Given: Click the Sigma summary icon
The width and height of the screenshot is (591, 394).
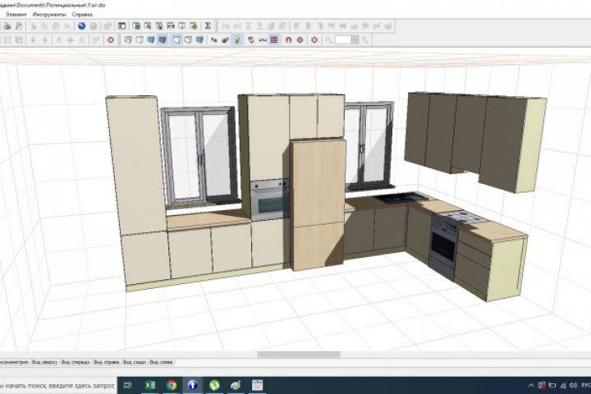Looking at the screenshot, I should [208, 26].
